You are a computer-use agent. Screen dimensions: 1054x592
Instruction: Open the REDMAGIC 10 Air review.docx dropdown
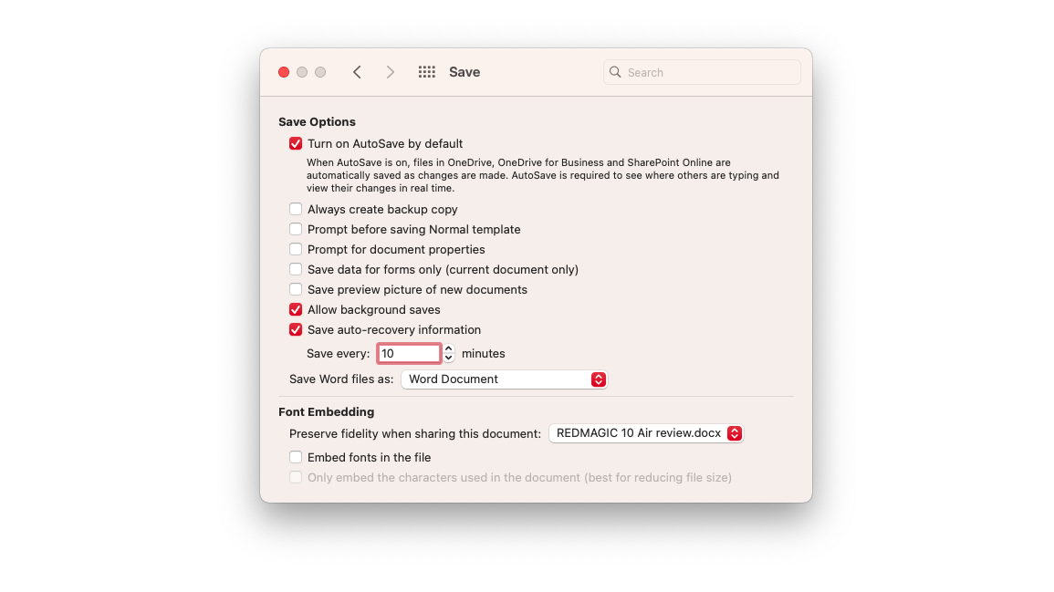[646, 433]
